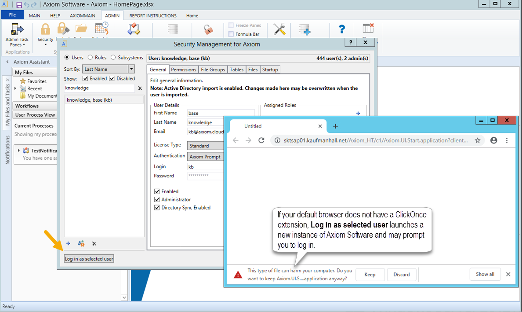The width and height of the screenshot is (522, 312).
Task: Switch to the Permissions tab
Action: 183,70
